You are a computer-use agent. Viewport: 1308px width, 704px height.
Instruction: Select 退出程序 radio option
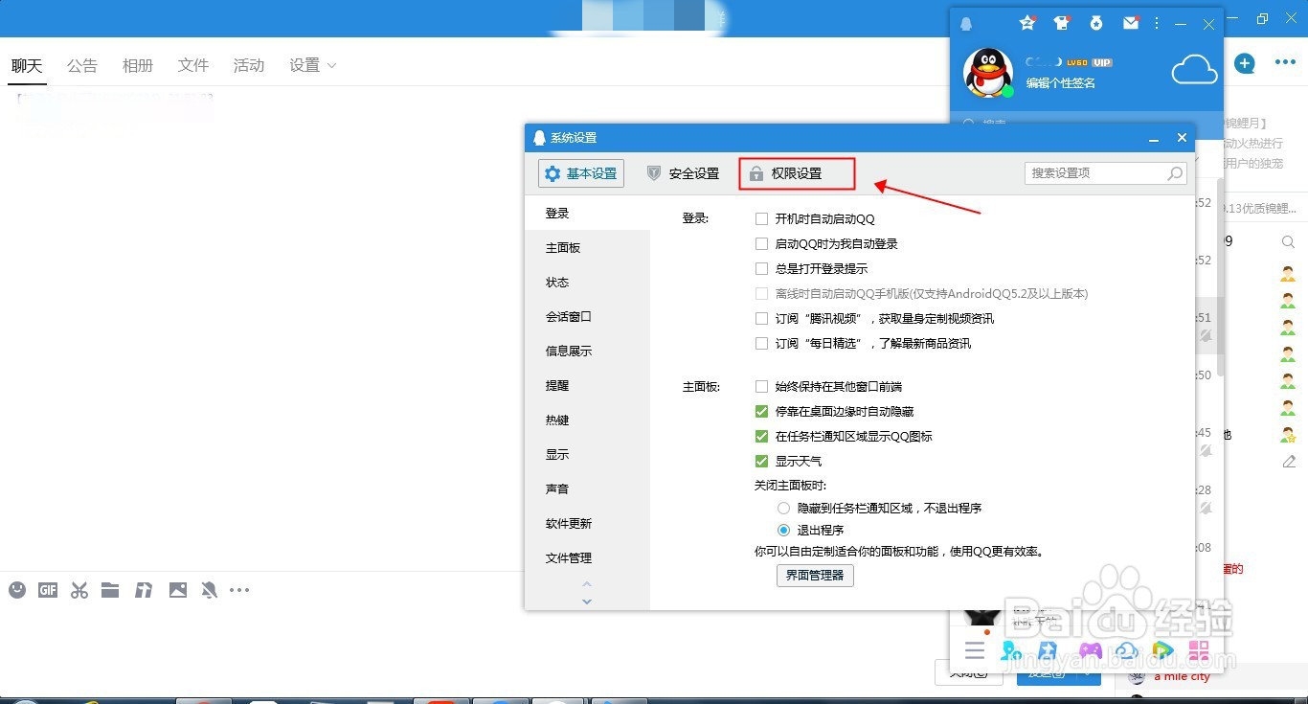pyautogui.click(x=784, y=531)
